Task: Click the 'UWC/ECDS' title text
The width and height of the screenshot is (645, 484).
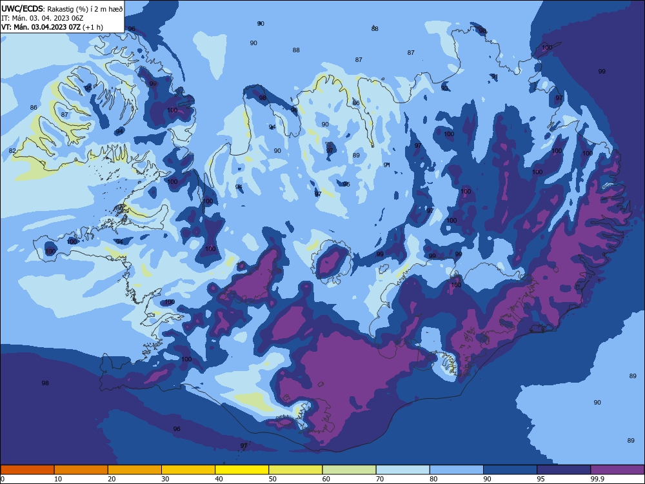Action: 21,8
